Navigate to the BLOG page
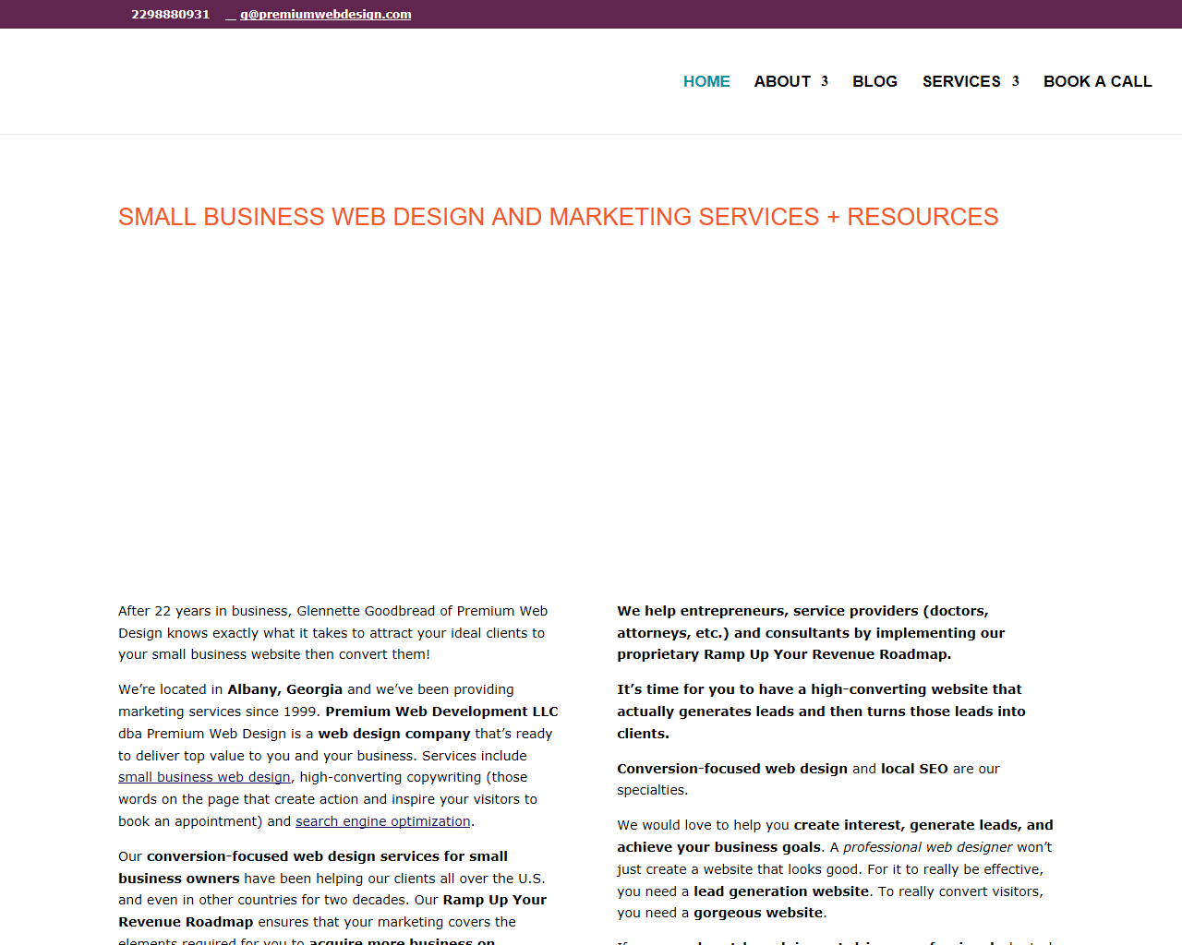The image size is (1182, 945). coord(874,81)
